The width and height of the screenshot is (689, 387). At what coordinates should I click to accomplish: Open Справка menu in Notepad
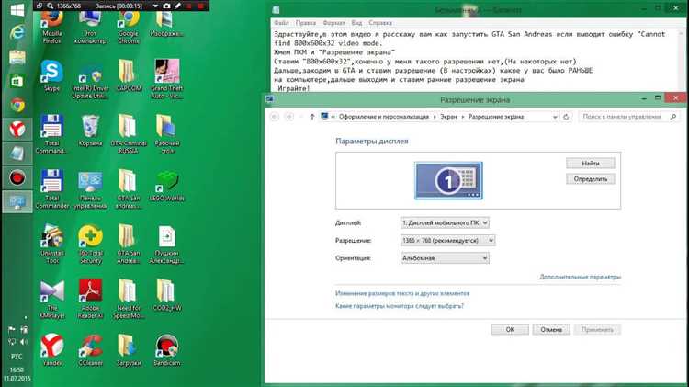380,22
